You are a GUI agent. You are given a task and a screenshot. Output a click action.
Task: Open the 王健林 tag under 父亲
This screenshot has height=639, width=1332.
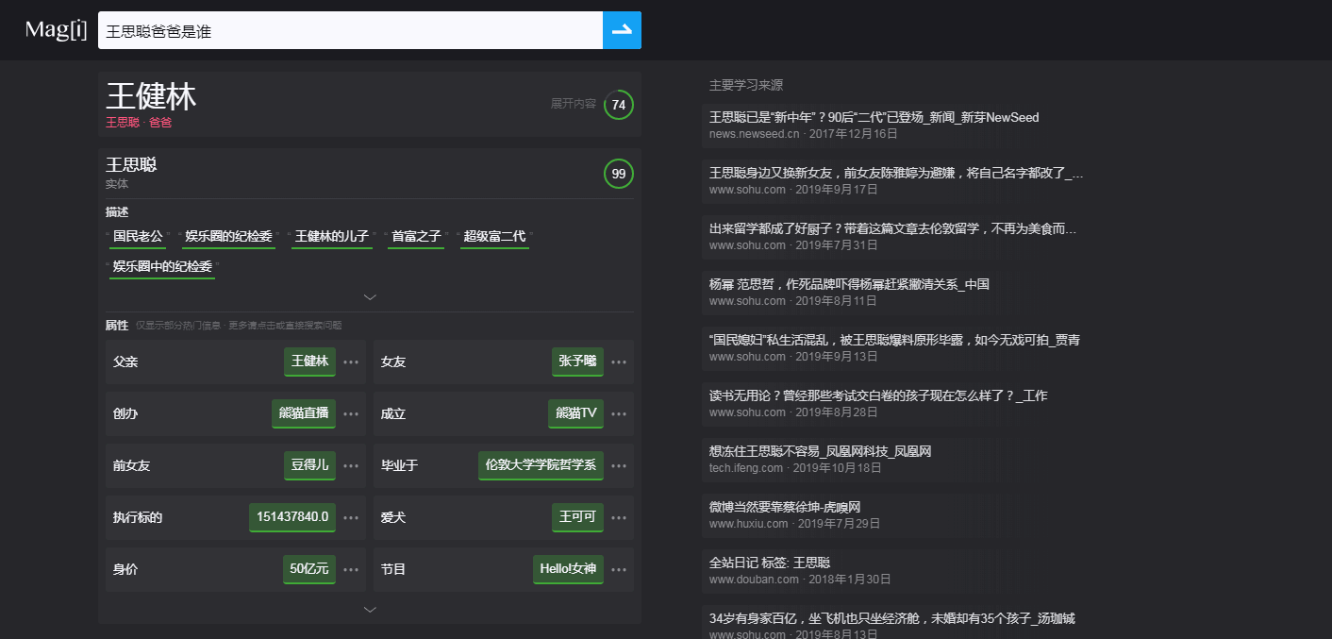click(x=309, y=362)
